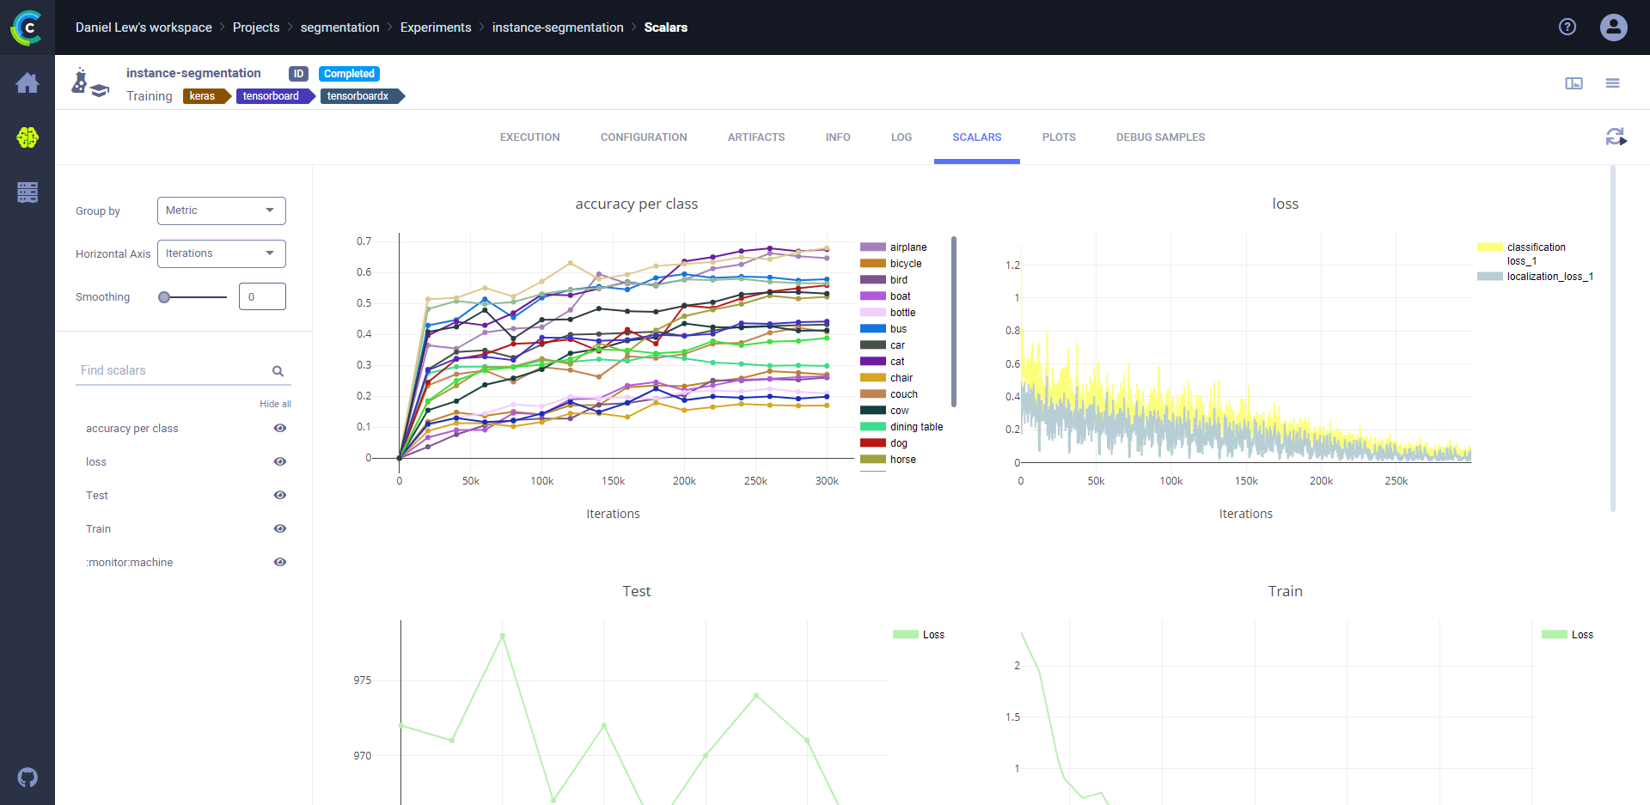Viewport: 1650px width, 805px height.
Task: Open the home dashboard icon in sidebar
Action: pos(27,83)
